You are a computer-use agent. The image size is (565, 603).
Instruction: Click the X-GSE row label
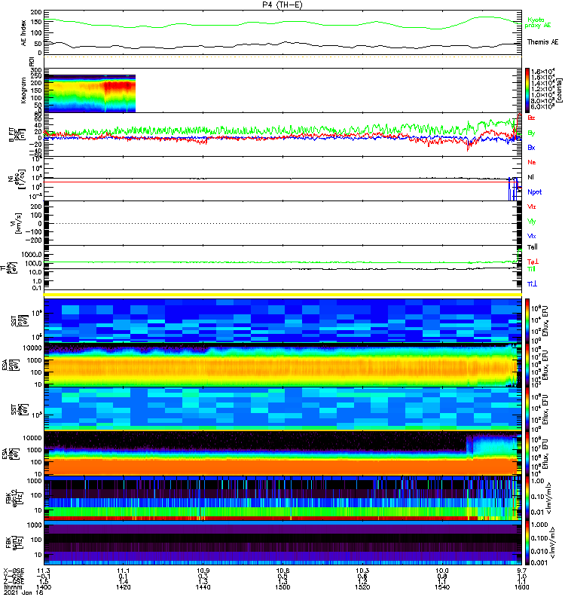[x=14, y=571]
